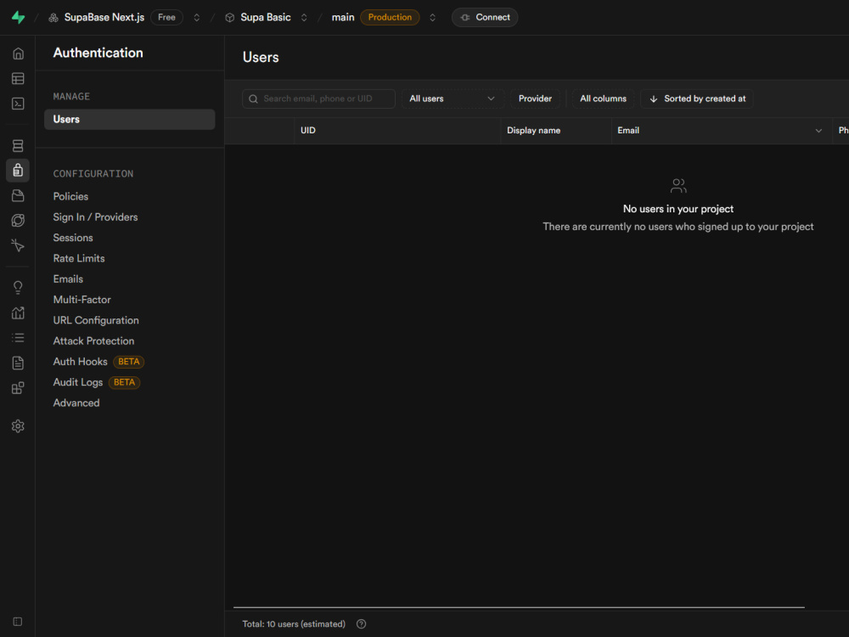The width and height of the screenshot is (849, 637).
Task: Click the Production badge
Action: point(390,17)
